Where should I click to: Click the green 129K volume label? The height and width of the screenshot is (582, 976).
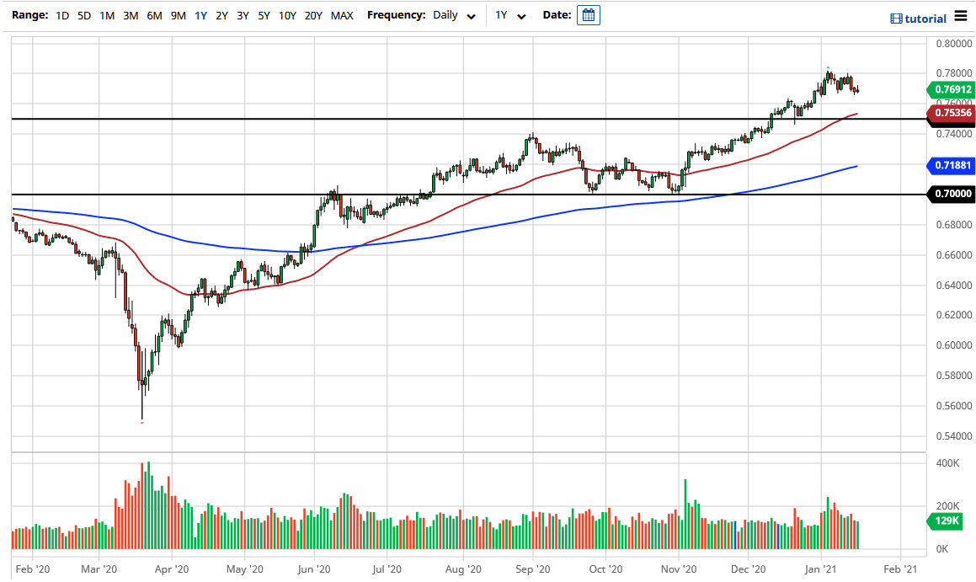(947, 522)
